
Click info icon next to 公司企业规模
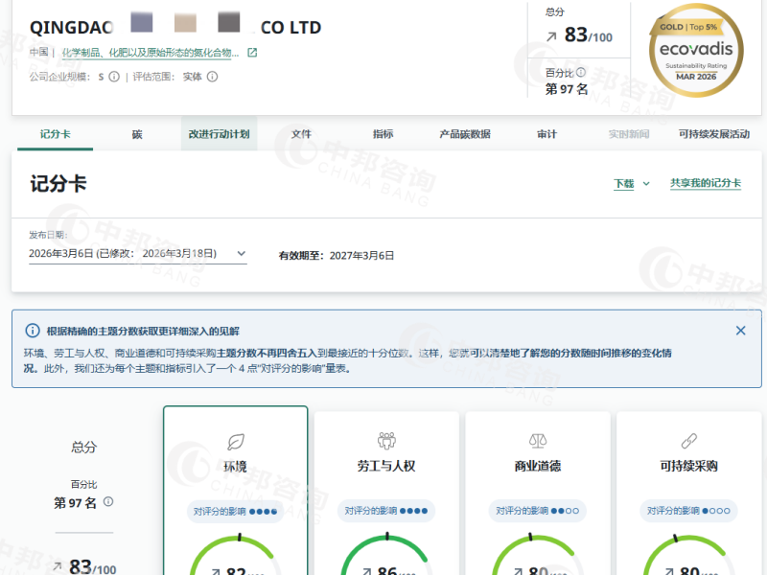pos(114,77)
